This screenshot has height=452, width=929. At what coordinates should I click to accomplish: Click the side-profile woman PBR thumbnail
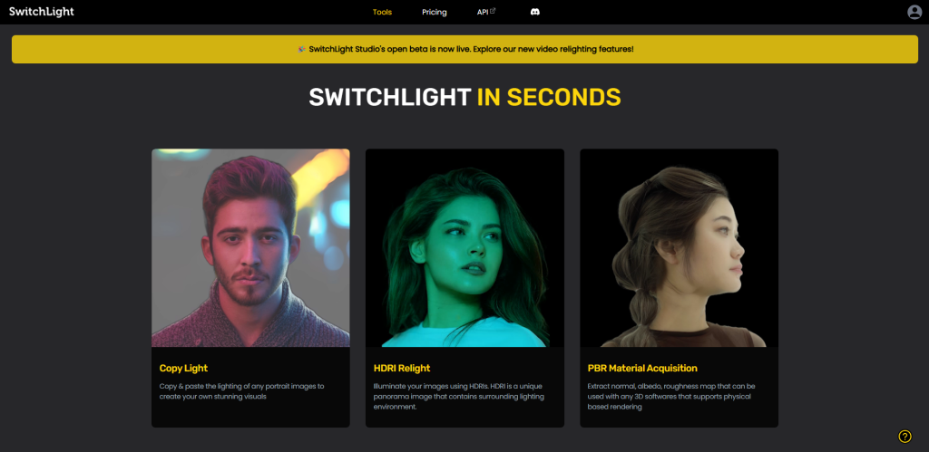679,247
